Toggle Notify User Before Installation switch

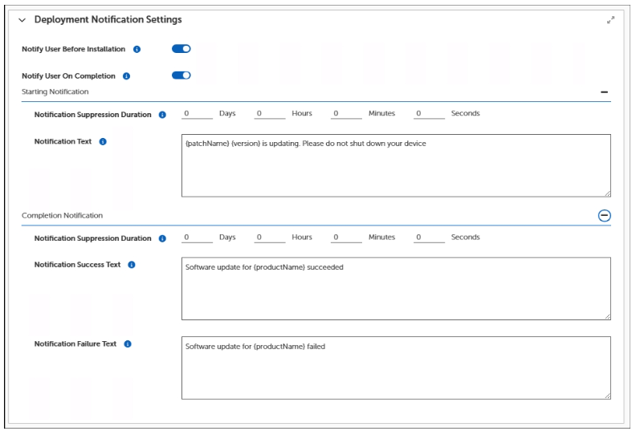point(181,49)
